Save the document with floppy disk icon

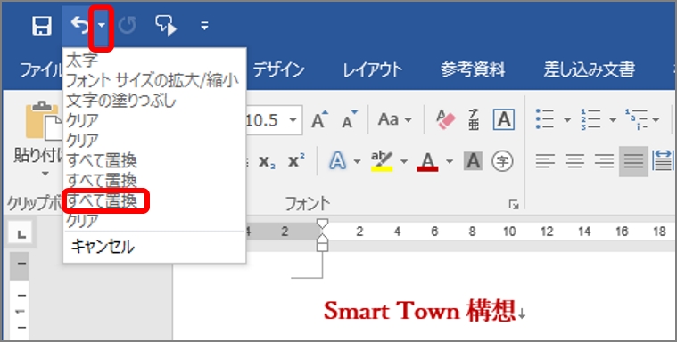click(42, 26)
